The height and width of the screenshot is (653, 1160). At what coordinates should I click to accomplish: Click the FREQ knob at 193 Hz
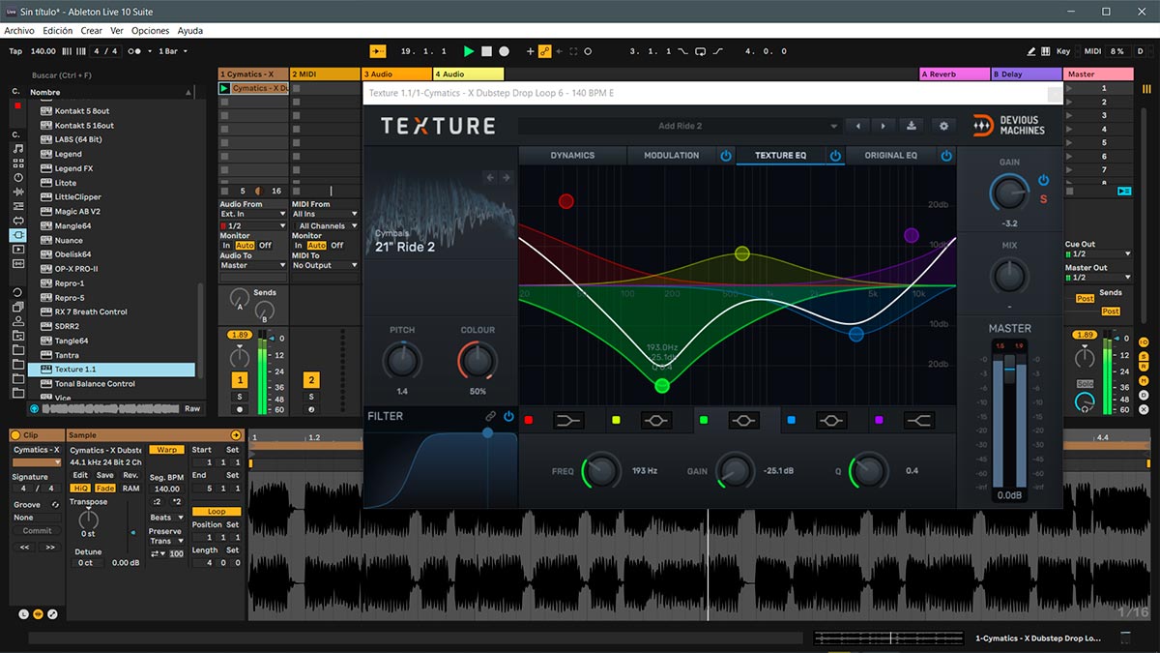pos(600,471)
